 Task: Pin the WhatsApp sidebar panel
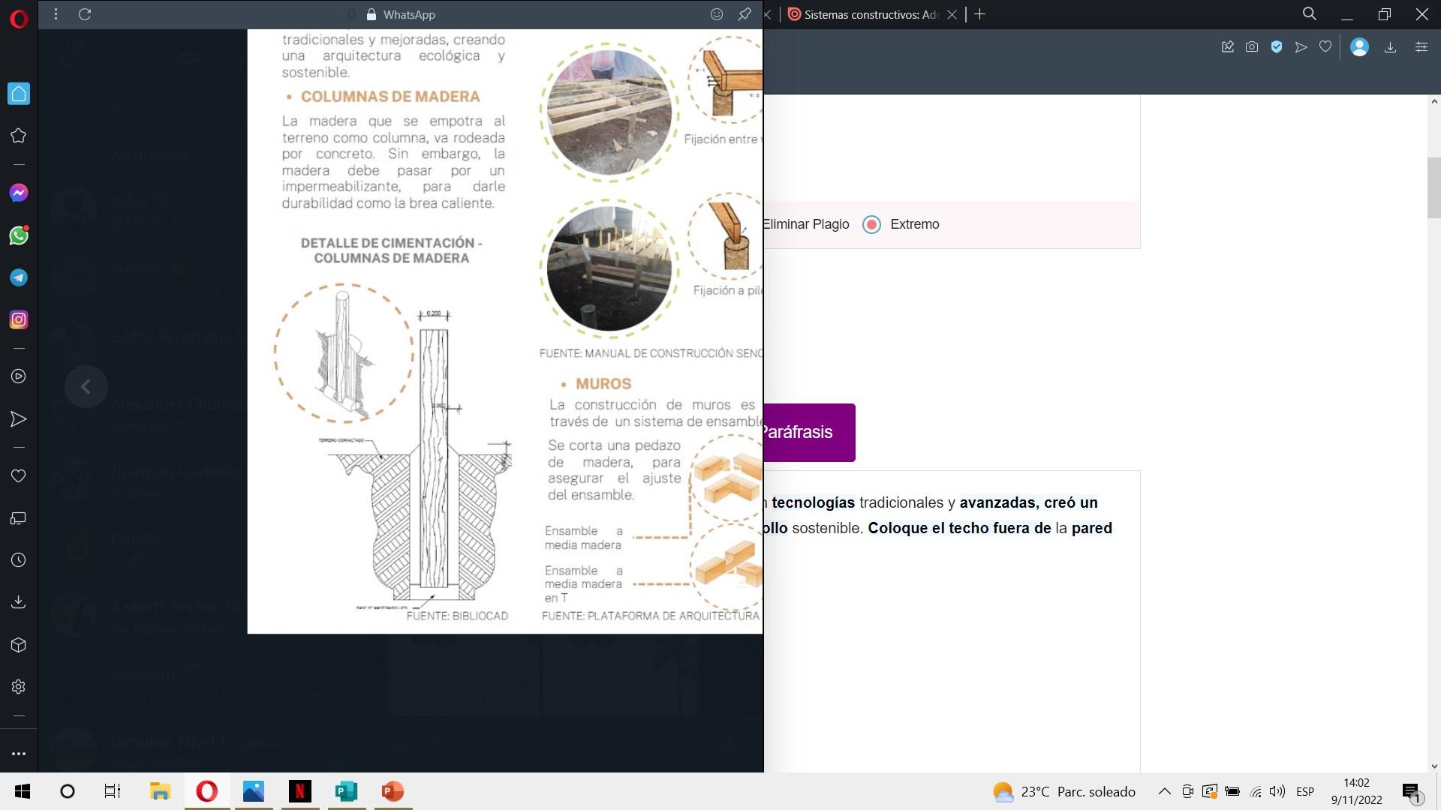tap(744, 14)
